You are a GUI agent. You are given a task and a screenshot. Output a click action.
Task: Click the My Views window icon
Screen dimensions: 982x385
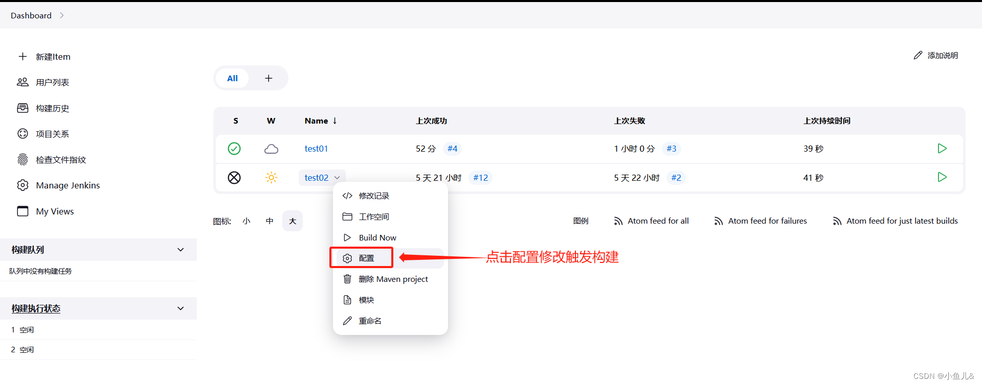23,211
